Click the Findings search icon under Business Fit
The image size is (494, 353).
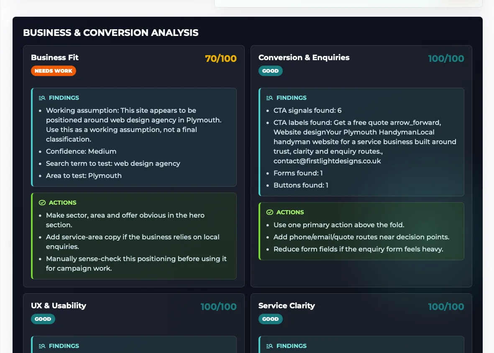(42, 98)
